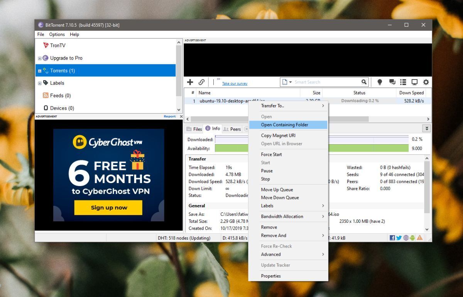Click the orange warning triangle in the status bar
The image size is (463, 297).
[x=419, y=238]
